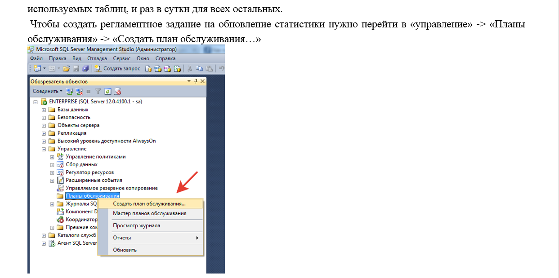Screen dimensions: 559x278
Task: Click the Open File folder toolbar icon
Action: click(x=66, y=69)
